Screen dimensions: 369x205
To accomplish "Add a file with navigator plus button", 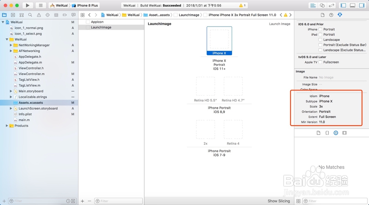I will click(4, 201).
